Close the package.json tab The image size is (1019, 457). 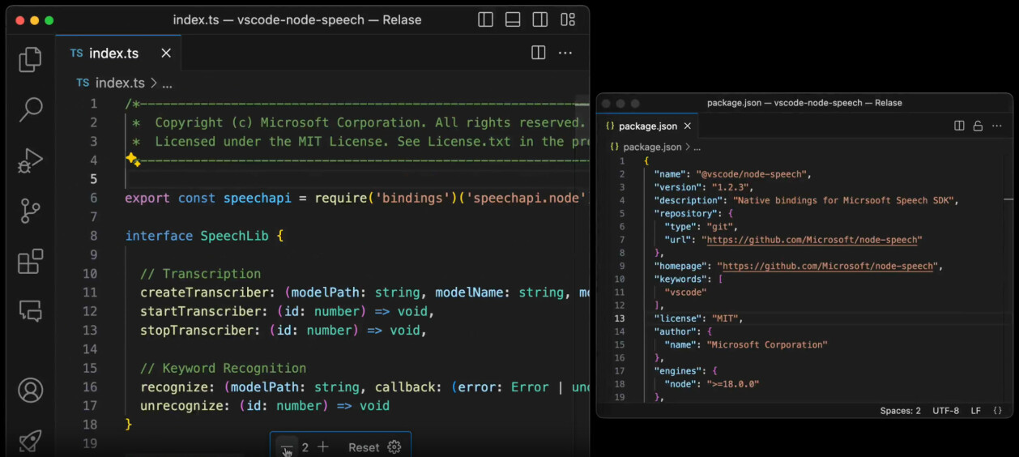688,126
